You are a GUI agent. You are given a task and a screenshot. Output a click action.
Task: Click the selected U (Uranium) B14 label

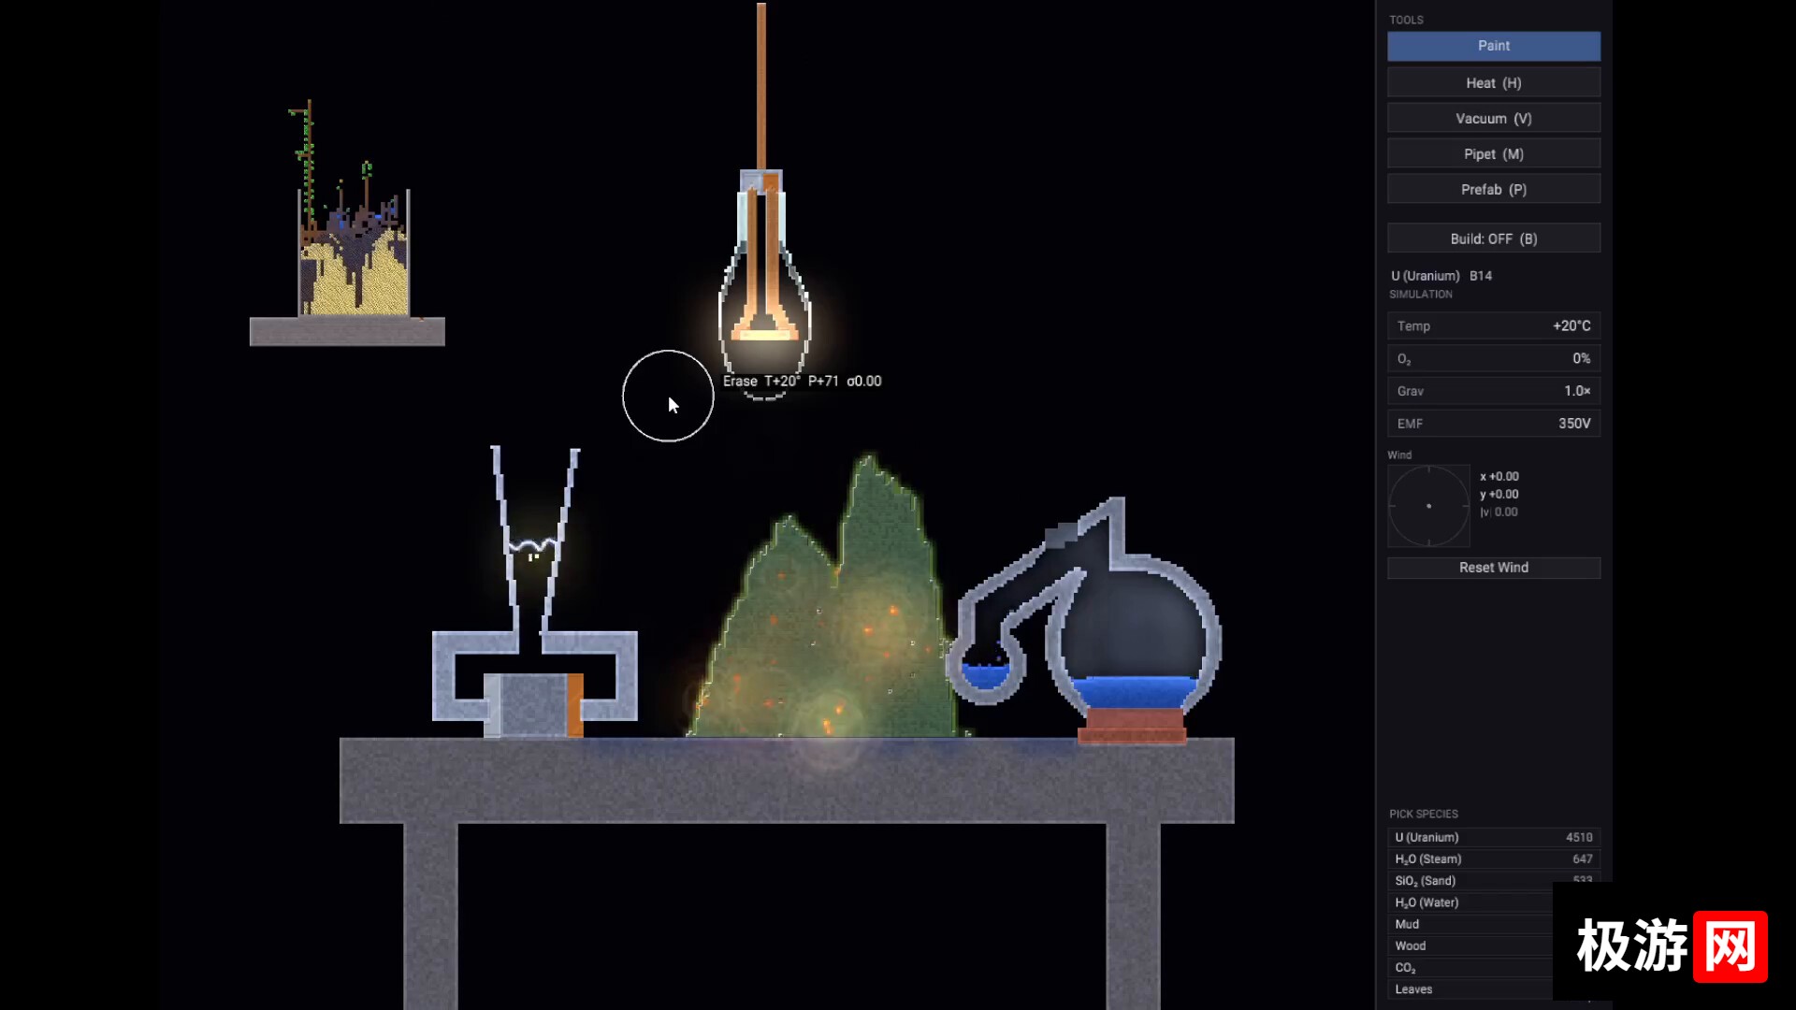[x=1441, y=276]
